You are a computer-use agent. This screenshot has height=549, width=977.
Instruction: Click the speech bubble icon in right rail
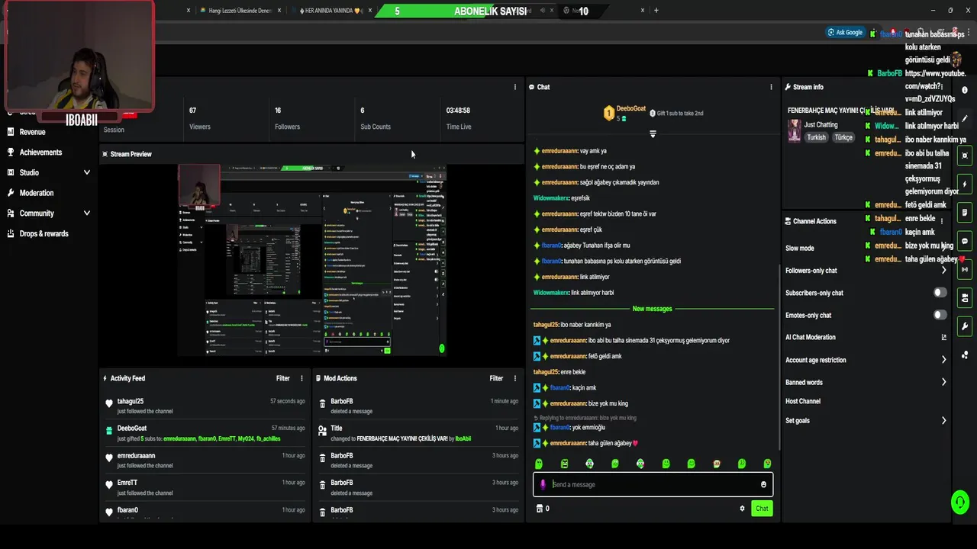click(x=965, y=241)
